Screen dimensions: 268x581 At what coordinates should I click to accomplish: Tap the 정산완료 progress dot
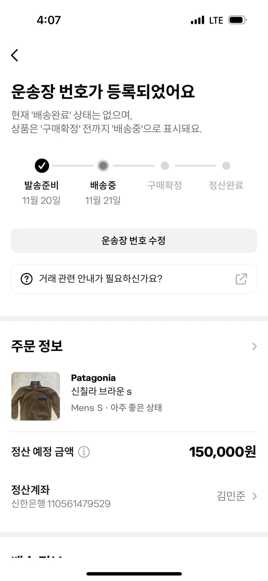coord(226,165)
